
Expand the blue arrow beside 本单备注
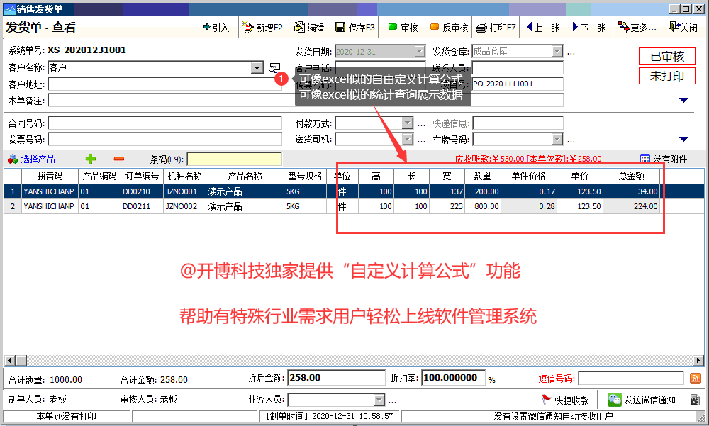683,100
